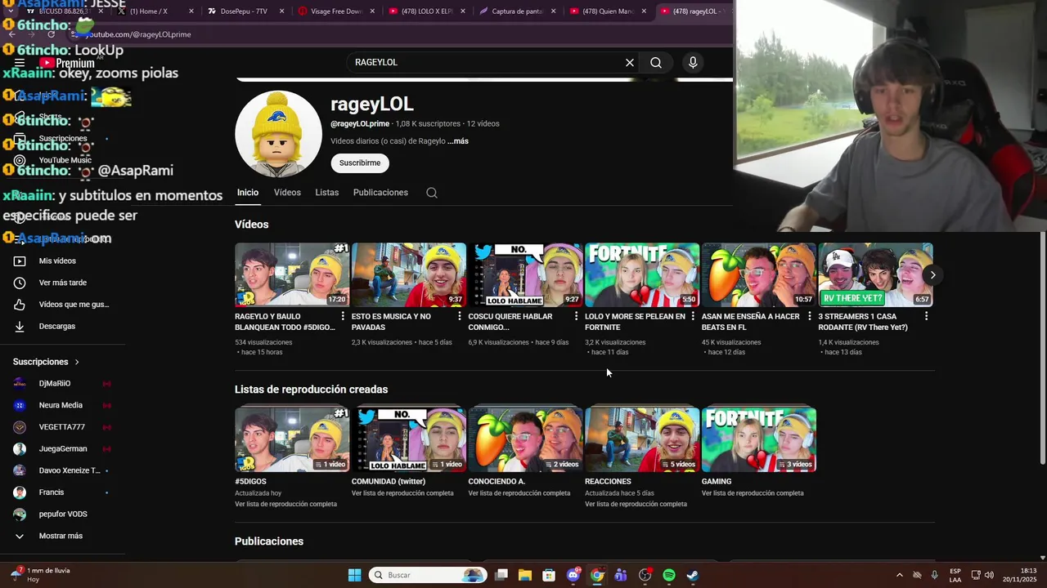
Task: Click the magnifier search button
Action: coord(656,62)
